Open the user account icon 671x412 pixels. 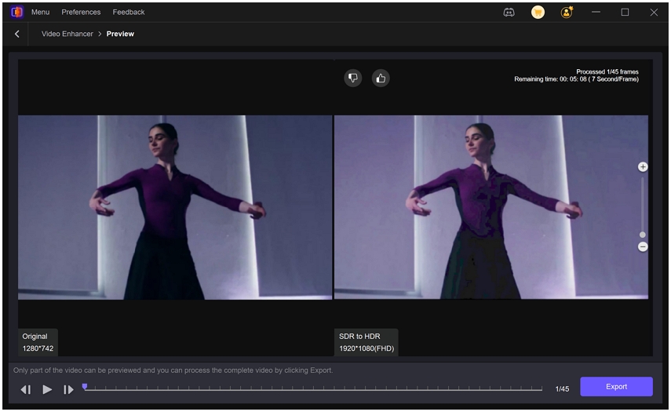tap(567, 13)
